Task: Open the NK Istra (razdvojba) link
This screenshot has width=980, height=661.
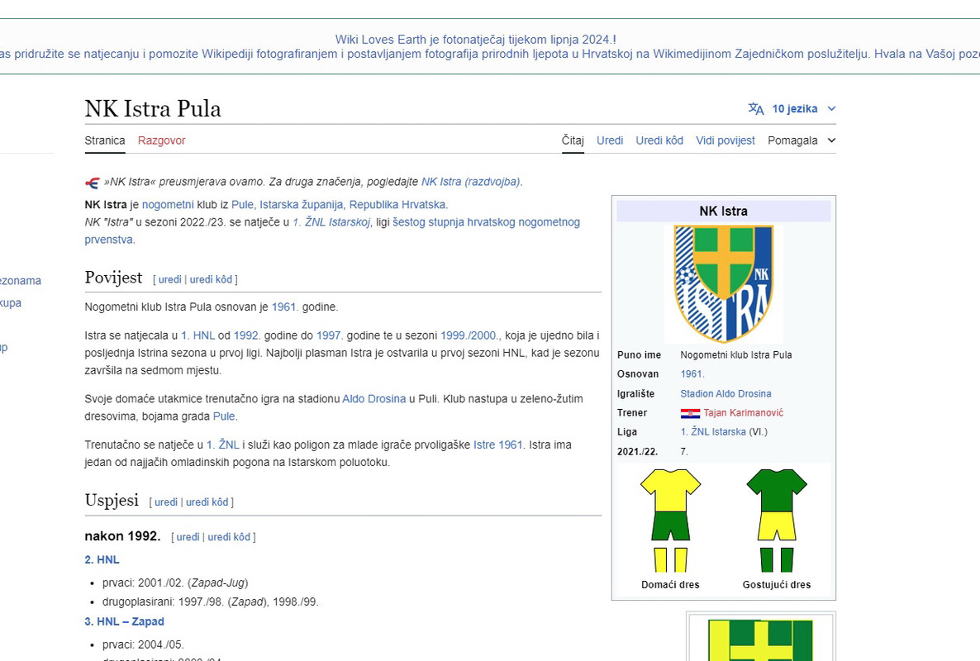Action: [471, 182]
